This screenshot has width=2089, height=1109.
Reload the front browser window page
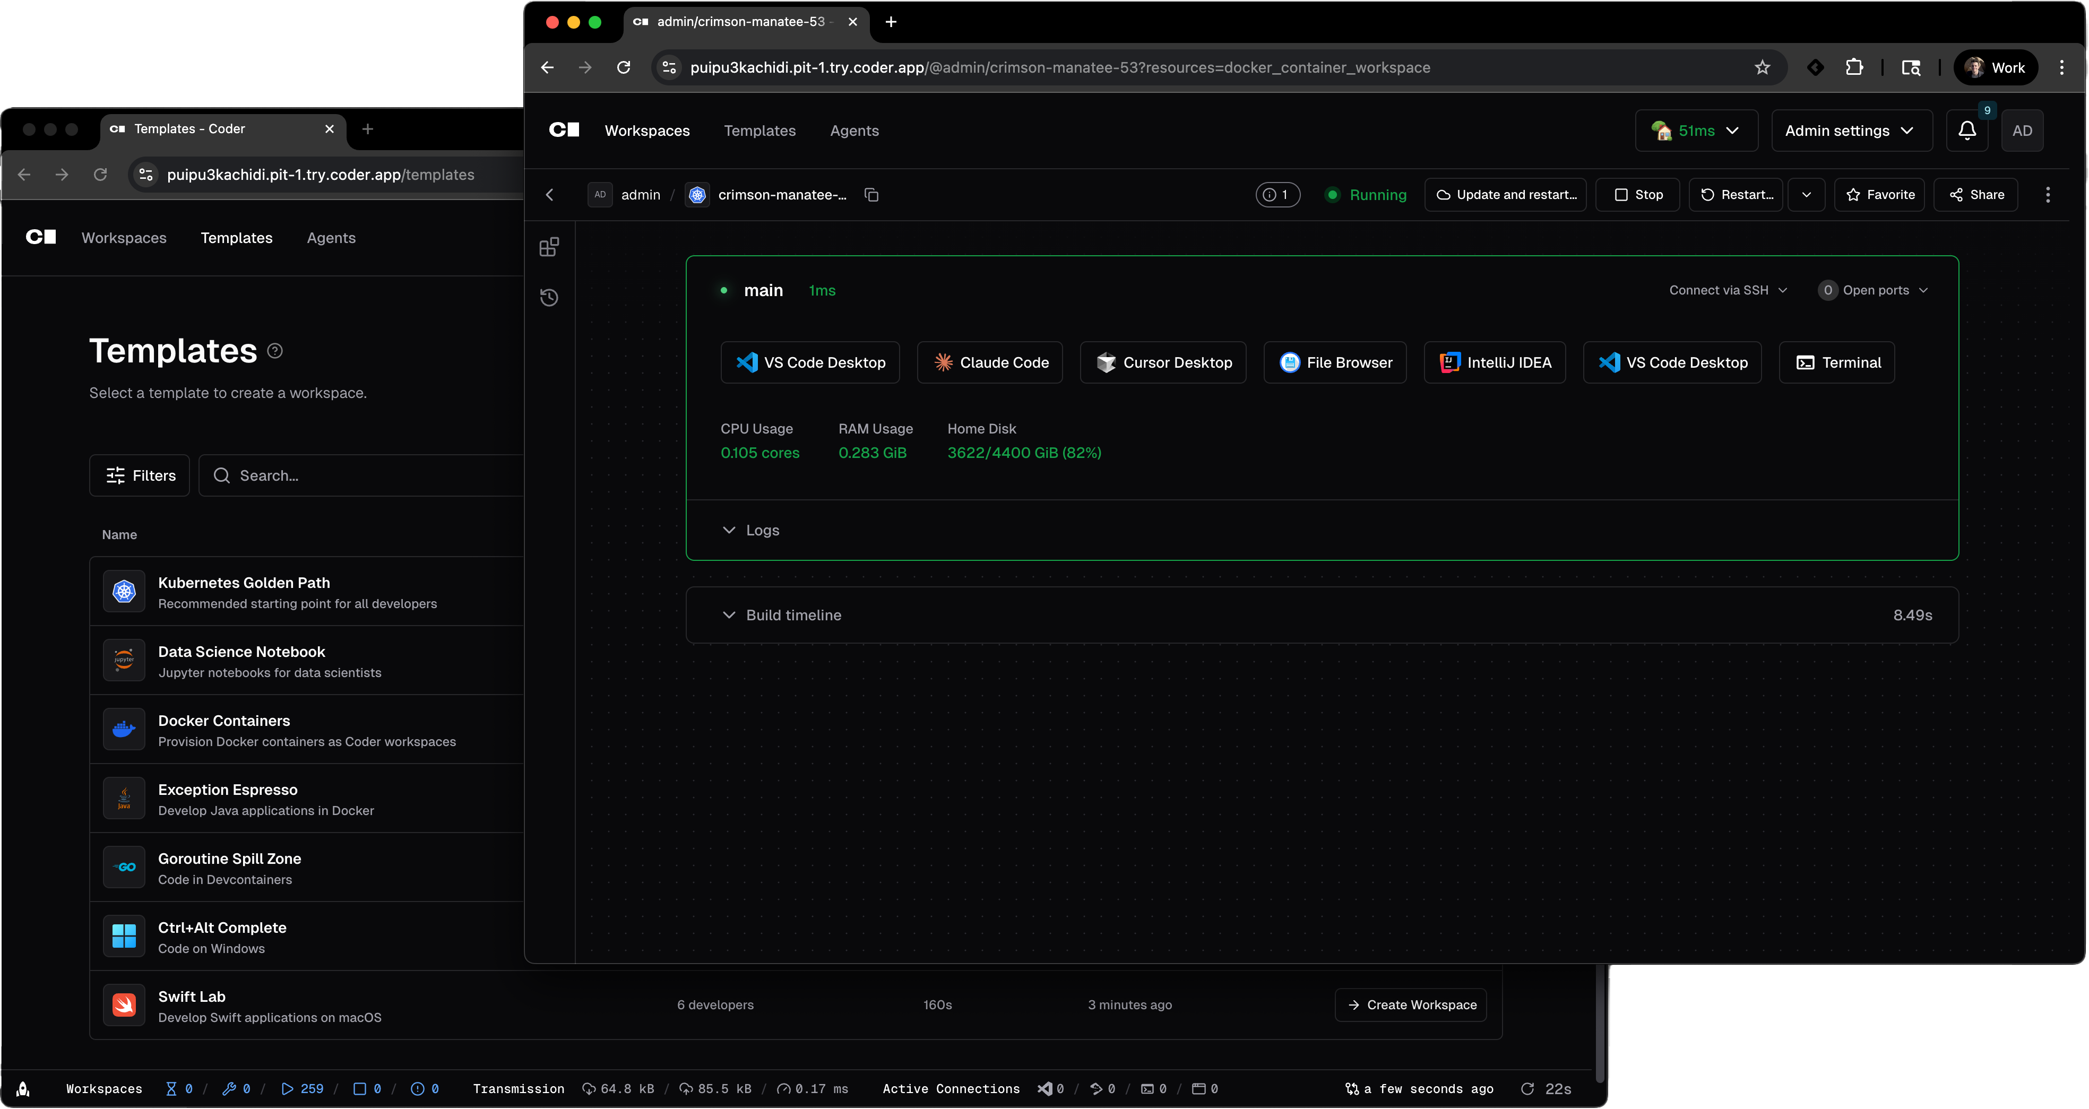click(623, 67)
